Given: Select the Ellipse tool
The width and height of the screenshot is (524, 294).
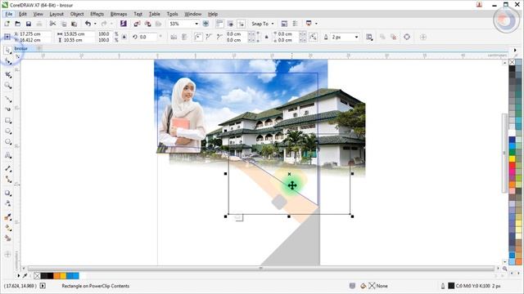Looking at the screenshot, I should [x=8, y=131].
